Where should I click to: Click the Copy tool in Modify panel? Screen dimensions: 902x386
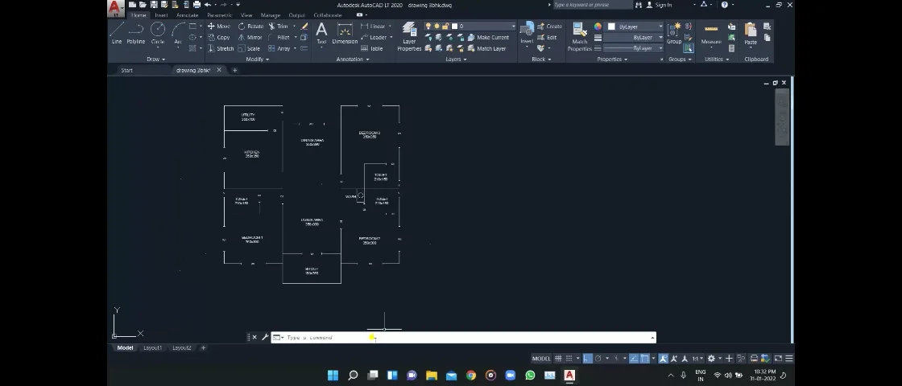(x=218, y=37)
